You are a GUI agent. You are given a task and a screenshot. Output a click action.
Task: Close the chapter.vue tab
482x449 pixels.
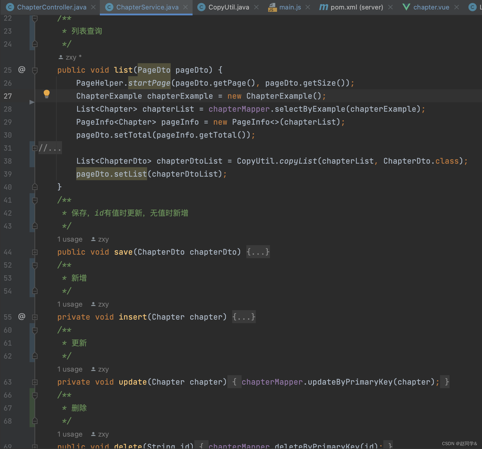point(457,7)
